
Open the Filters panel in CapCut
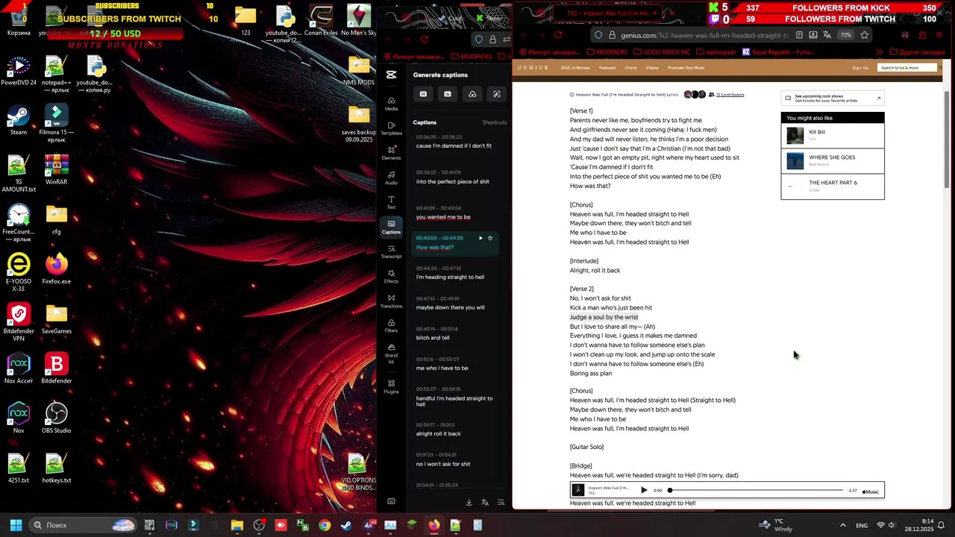point(391,325)
